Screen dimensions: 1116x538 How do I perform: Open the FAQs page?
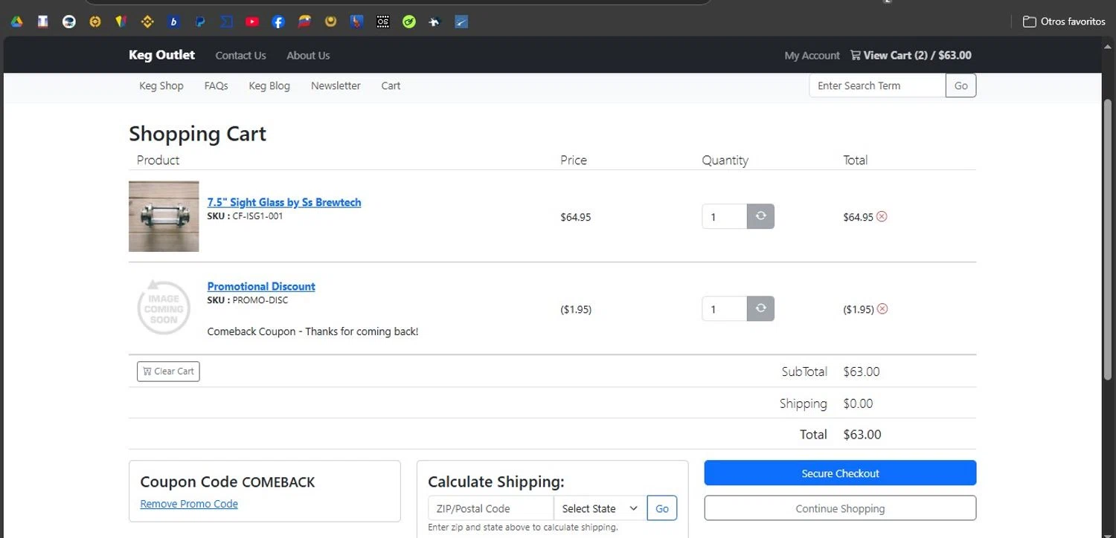point(216,85)
